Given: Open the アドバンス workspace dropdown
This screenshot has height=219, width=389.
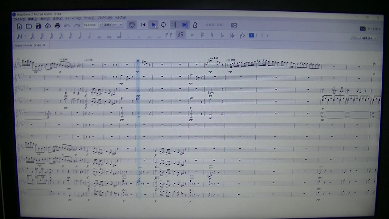Looking at the screenshot, I should tap(363, 38).
